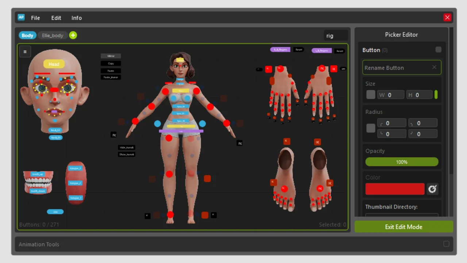Click the red Color swatch
This screenshot has height=263, width=467.
(395, 189)
